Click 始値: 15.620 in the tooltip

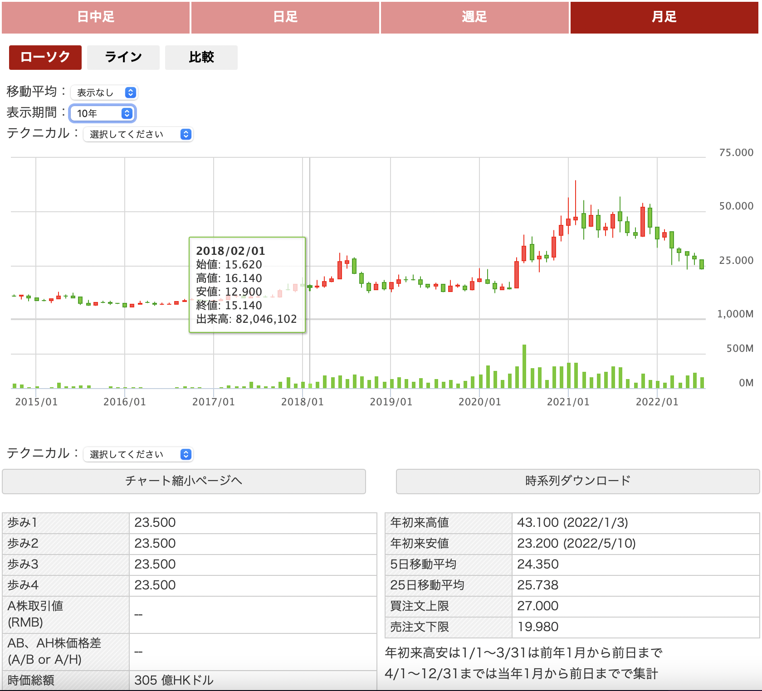229,264
